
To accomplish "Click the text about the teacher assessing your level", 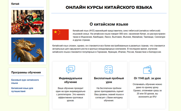I will [x=109, y=94].
